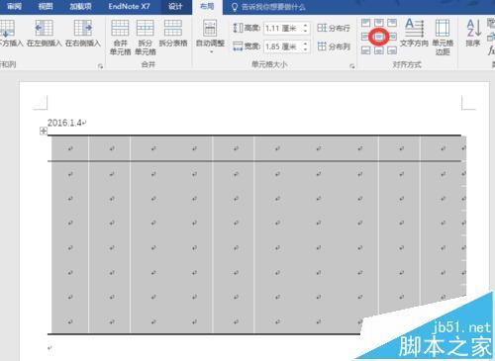Viewport: 495px width, 361px height.
Task: Choose Align Bottom Center
Action: (x=379, y=50)
